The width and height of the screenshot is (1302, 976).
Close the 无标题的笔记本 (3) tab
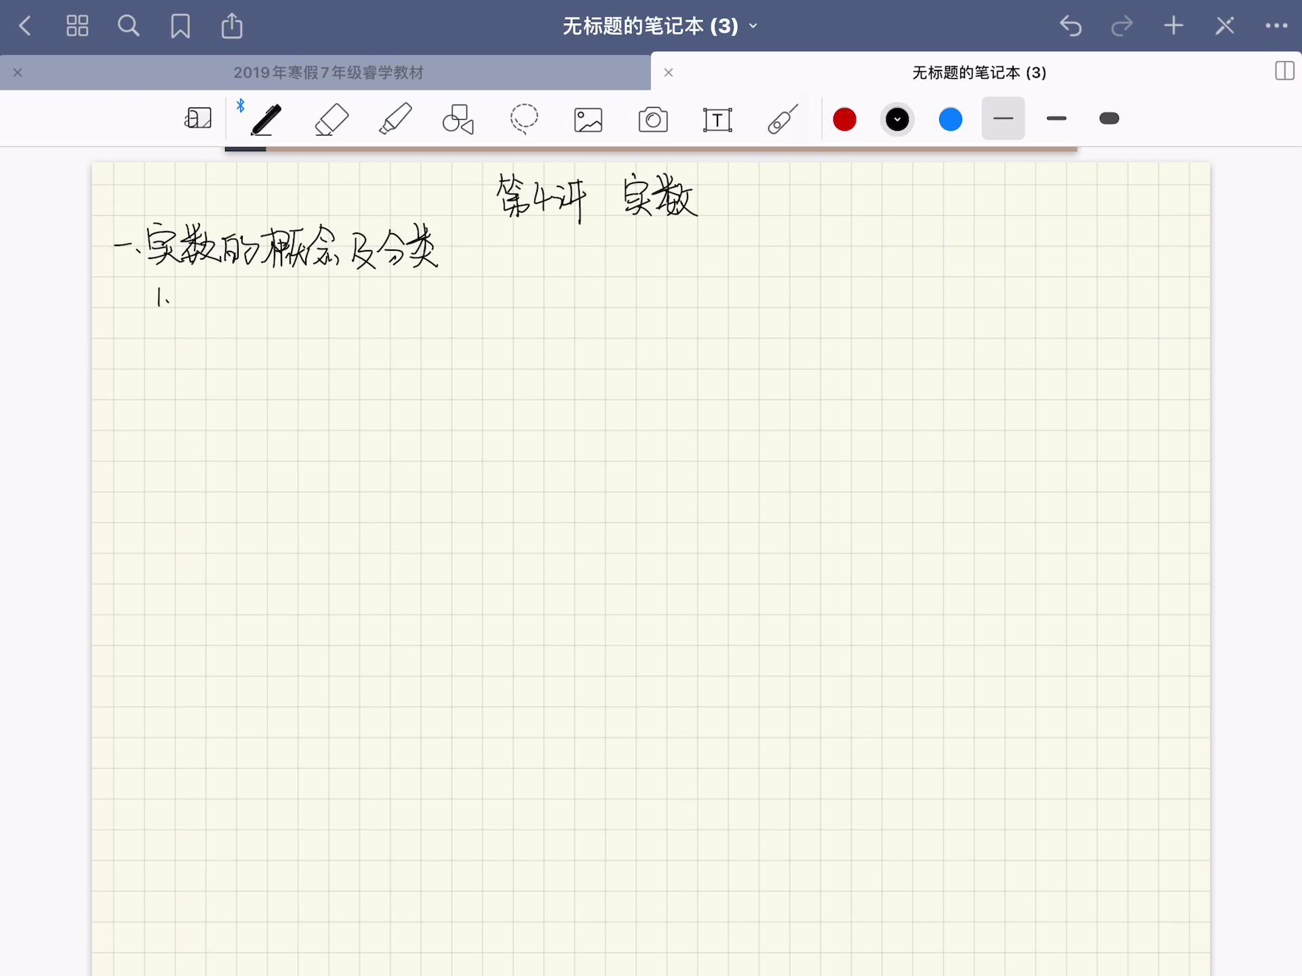pos(668,73)
